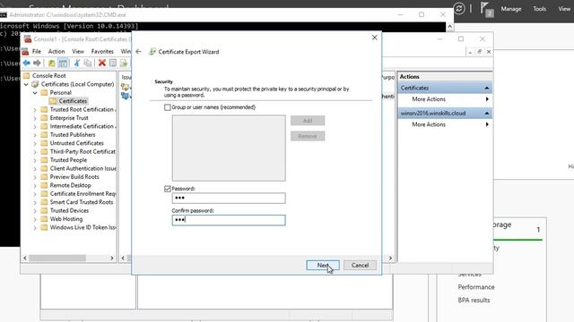
Task: Open Server Manager's Tools menu
Action: point(539,9)
